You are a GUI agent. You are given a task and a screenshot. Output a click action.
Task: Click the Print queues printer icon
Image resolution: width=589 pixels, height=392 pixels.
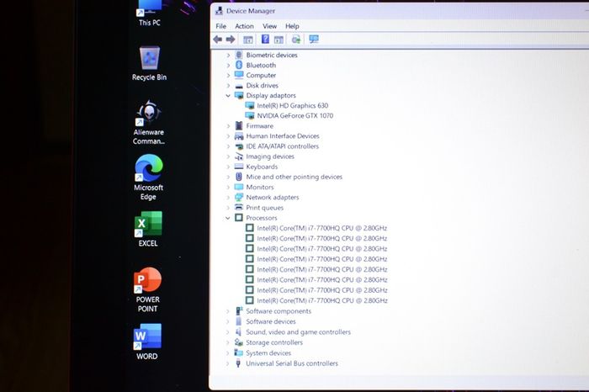pos(239,207)
